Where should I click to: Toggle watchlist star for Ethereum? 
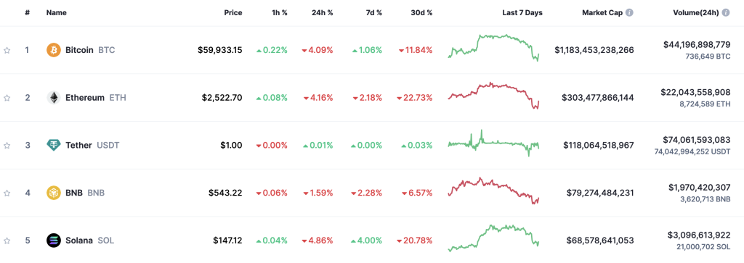click(7, 98)
